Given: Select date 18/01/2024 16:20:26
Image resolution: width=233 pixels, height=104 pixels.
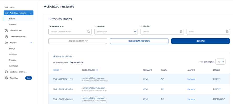Looking at the screenshot, I should coord(63,89).
